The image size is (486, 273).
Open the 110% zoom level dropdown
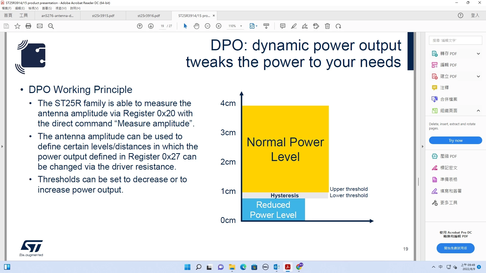pyautogui.click(x=241, y=26)
